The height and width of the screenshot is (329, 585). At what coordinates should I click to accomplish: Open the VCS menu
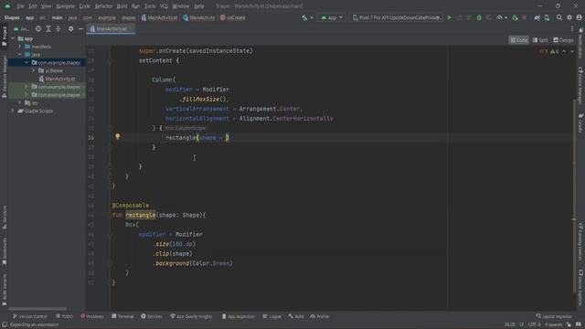pos(164,6)
